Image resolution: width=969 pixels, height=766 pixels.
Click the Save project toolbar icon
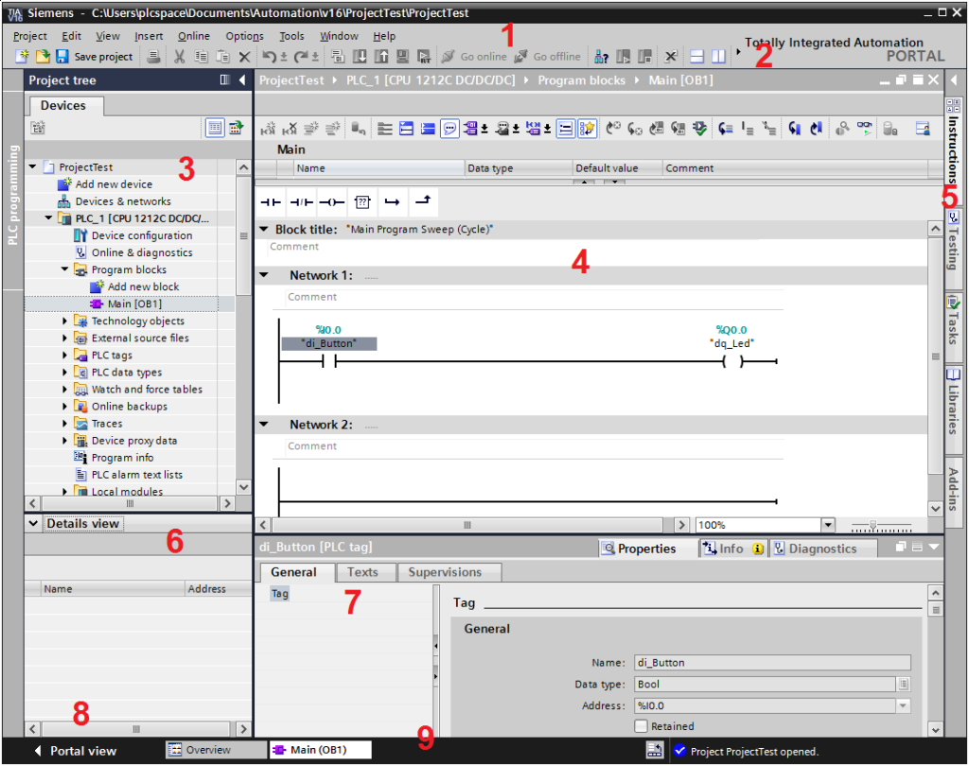pyautogui.click(x=62, y=57)
